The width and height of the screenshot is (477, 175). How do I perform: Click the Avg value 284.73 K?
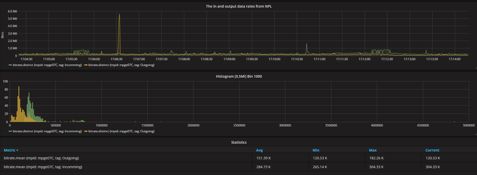[x=263, y=167]
